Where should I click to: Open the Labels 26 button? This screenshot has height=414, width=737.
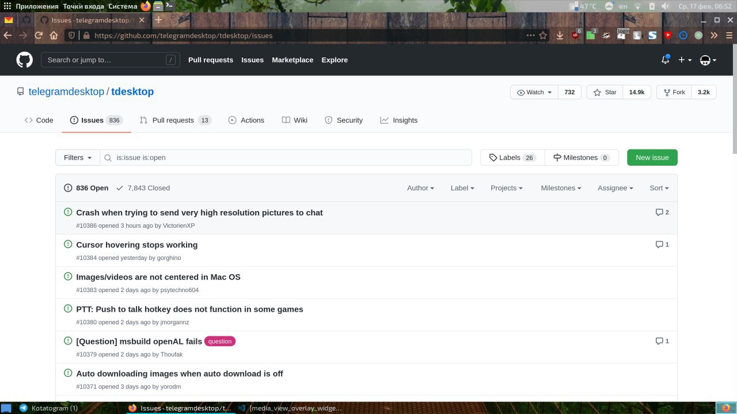pyautogui.click(x=512, y=158)
